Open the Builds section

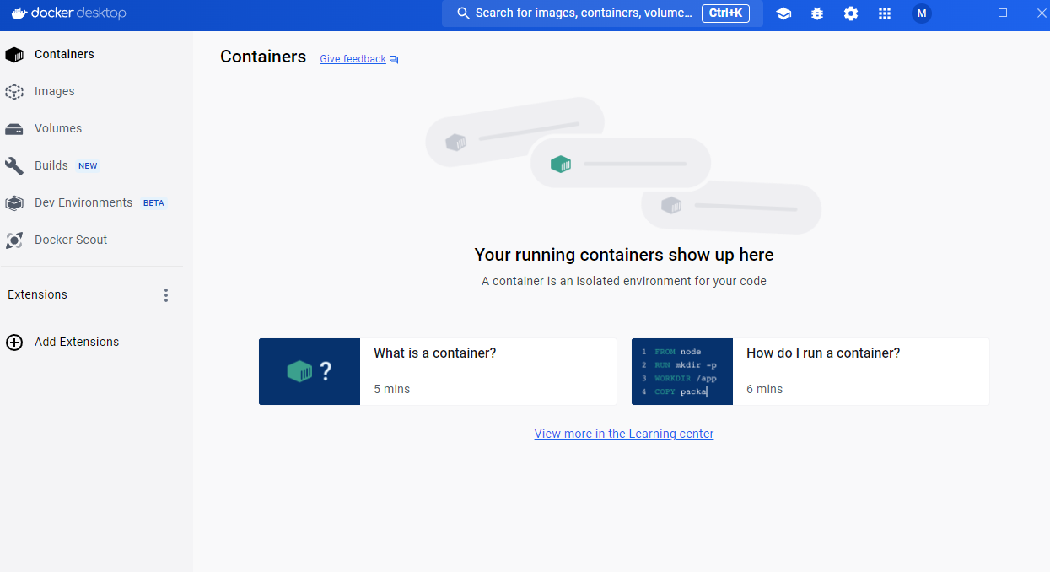(x=91, y=166)
